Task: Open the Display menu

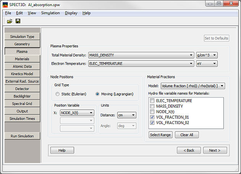Action: point(71,13)
